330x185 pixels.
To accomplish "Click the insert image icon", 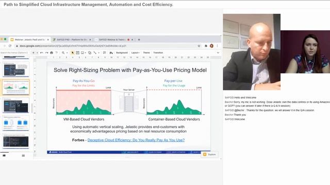I will point(82,52).
